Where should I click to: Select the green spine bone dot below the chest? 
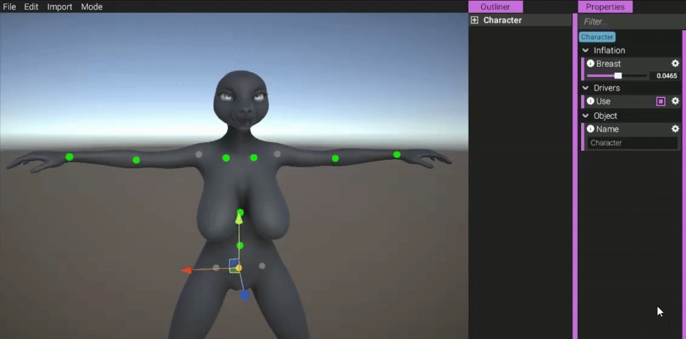[x=239, y=246]
